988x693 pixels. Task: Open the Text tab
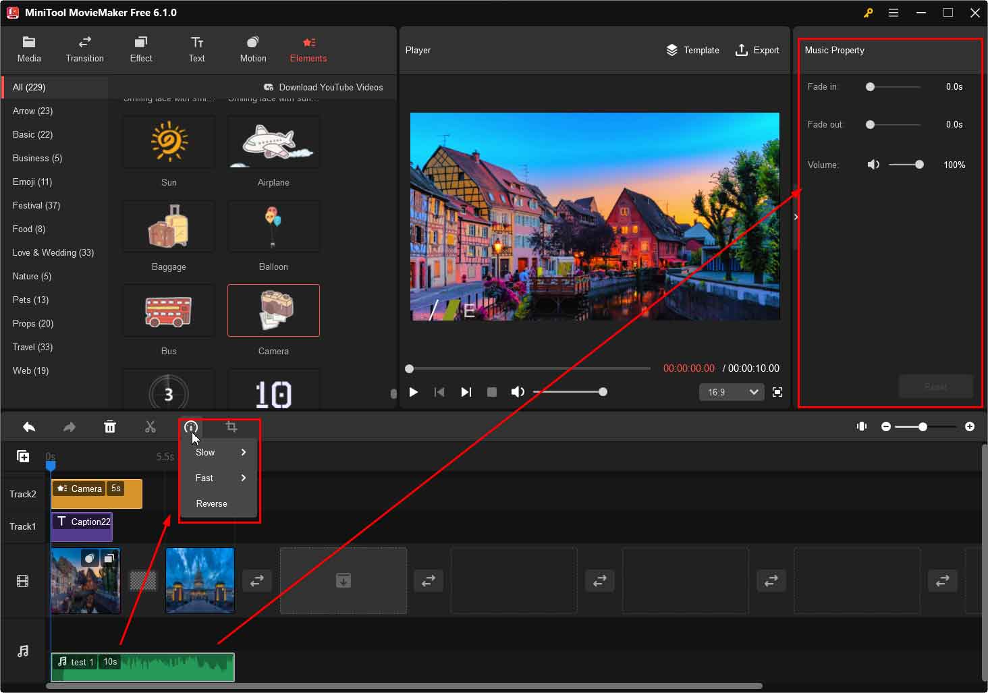point(197,49)
